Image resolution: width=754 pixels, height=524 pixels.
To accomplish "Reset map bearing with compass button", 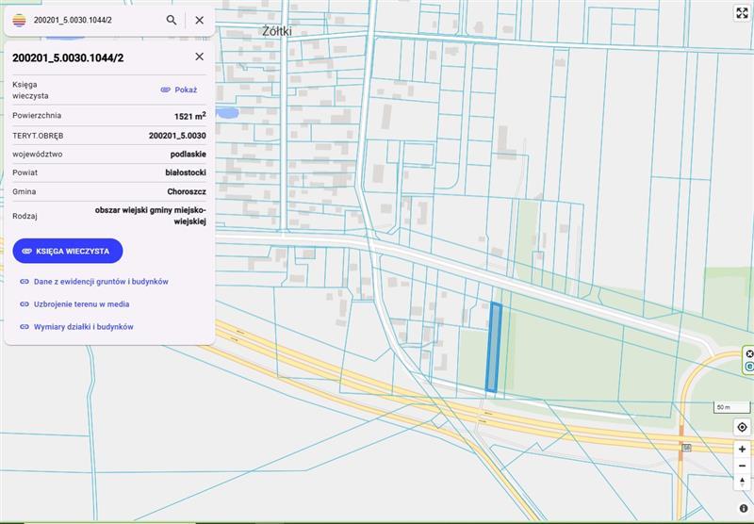I will pos(742,483).
